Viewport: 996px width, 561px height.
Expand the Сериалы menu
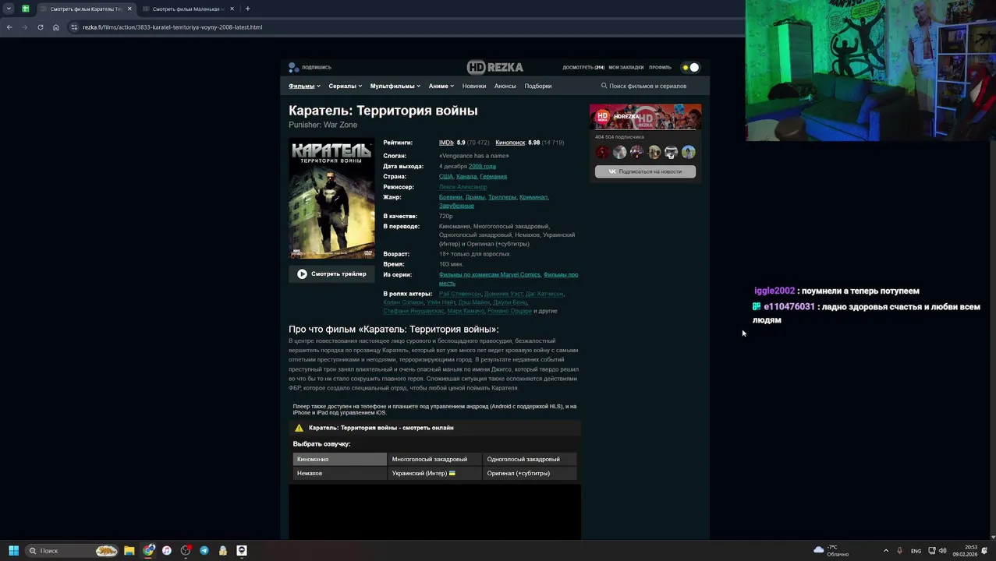point(345,86)
